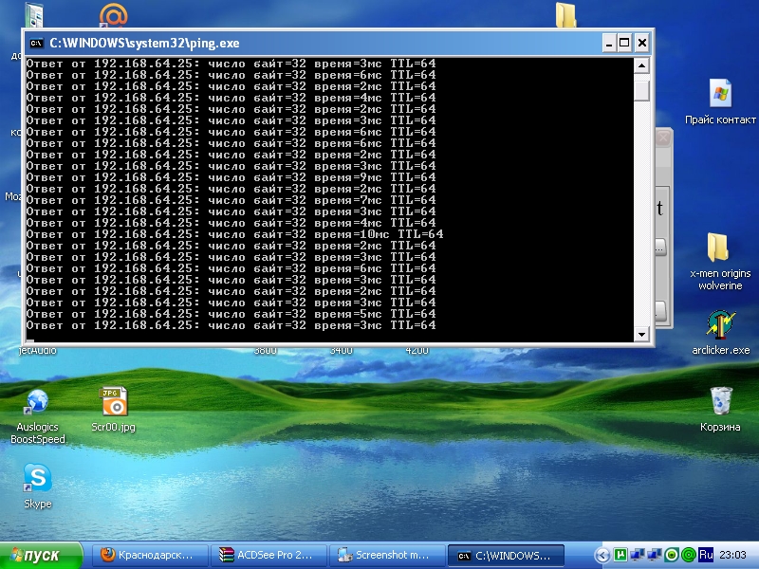Select the ping reply line with время=10мс
The image size is (759, 569).
coord(234,234)
